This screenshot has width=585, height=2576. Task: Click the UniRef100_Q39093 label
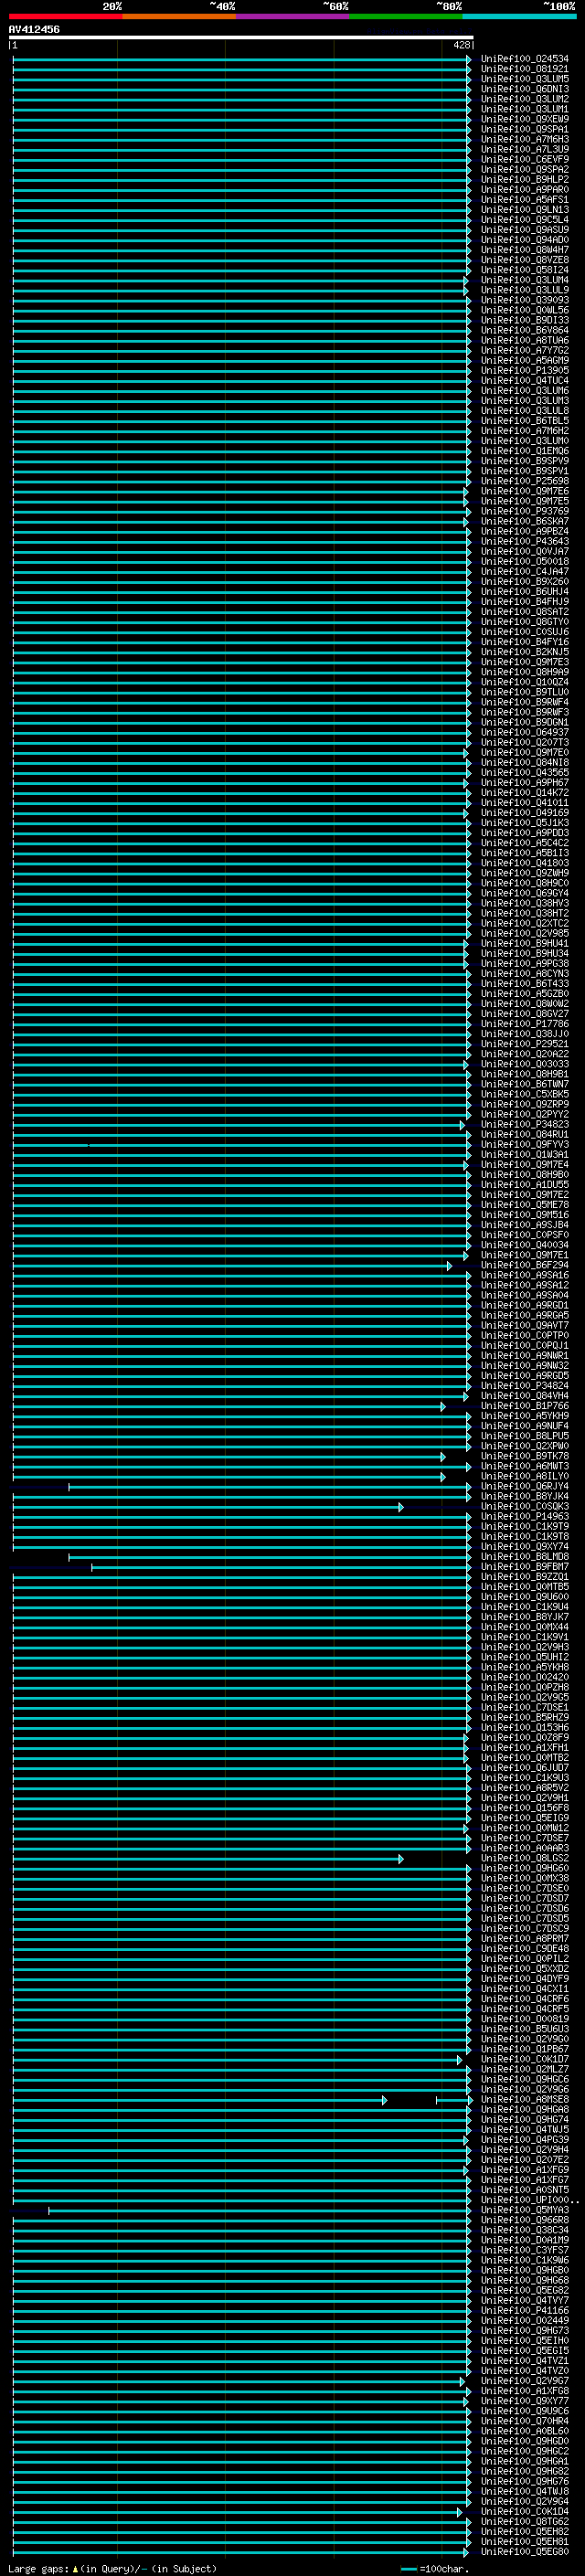524,300
